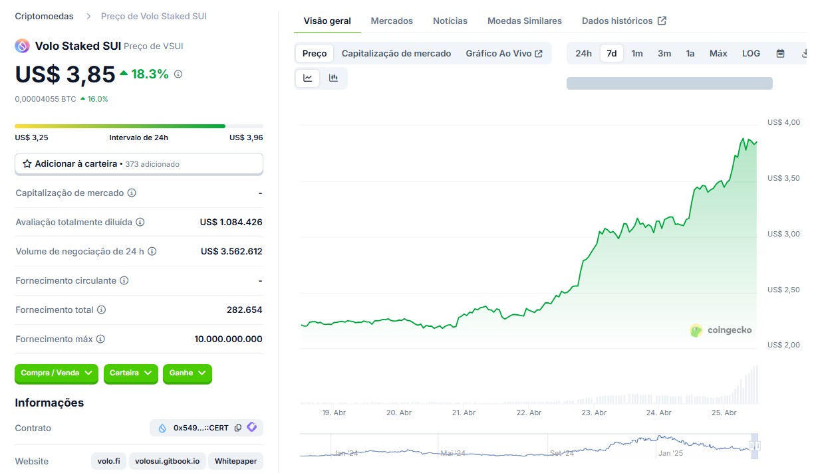Viewport: 816px width, 473px height.
Task: Show info for Fornecimento circulante
Action: click(x=124, y=280)
